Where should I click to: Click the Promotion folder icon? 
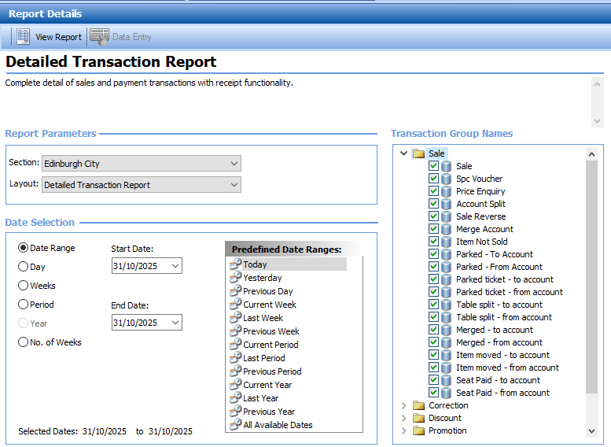(x=418, y=430)
